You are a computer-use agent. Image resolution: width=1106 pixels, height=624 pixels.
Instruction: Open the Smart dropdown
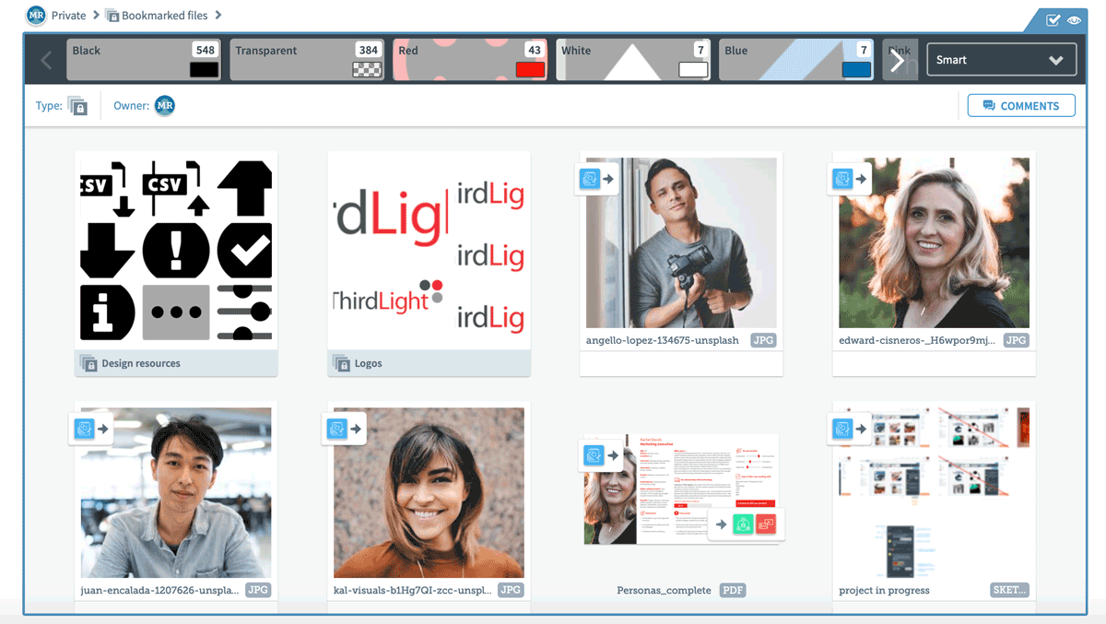[1001, 60]
